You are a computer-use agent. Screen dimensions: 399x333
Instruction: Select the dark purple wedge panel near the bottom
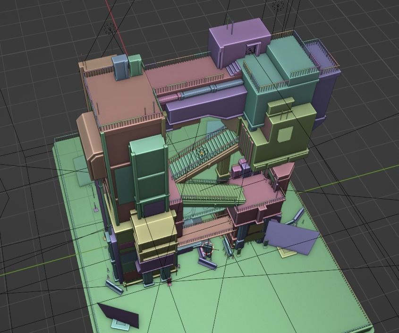[119, 315]
